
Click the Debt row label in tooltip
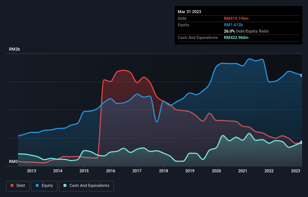click(182, 18)
